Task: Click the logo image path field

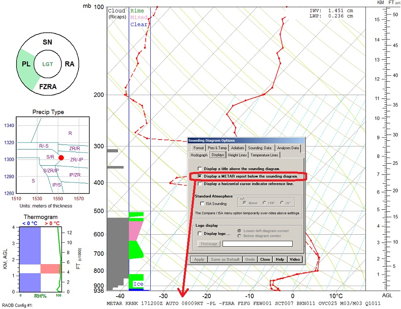Action: tap(257, 244)
